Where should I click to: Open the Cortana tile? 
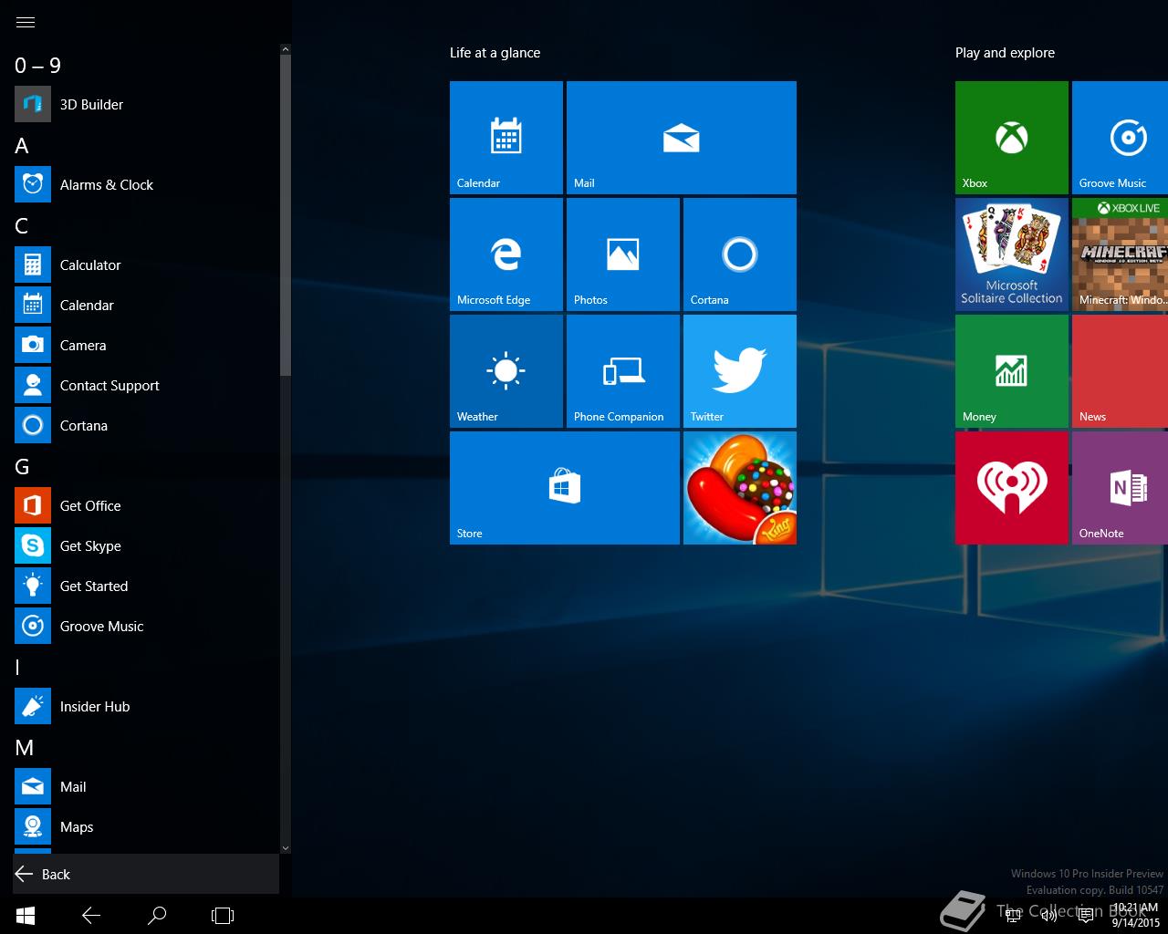740,254
